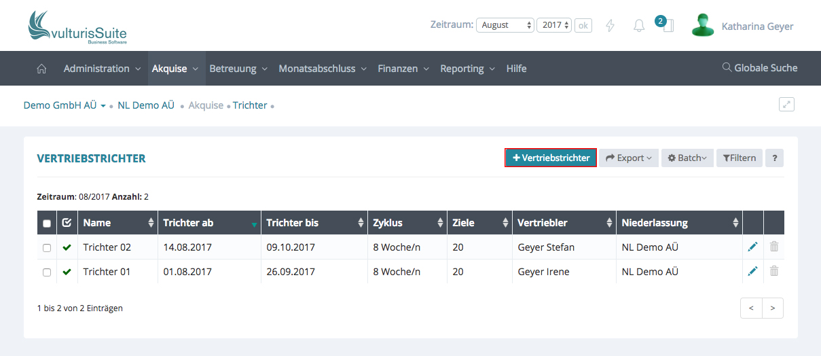Toggle the select-all checkbox in table header
821x356 pixels.
[47, 223]
